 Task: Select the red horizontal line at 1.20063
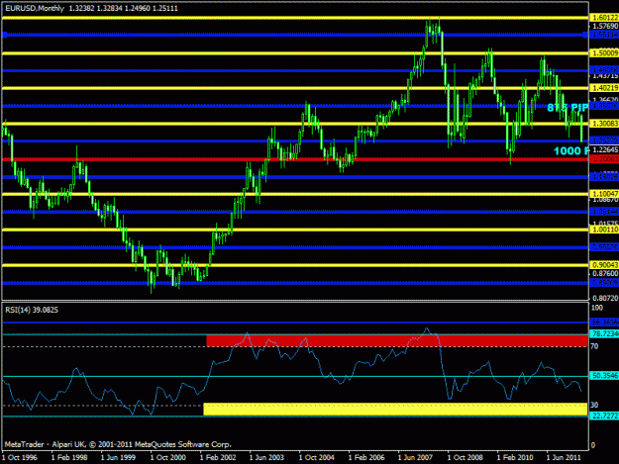point(295,159)
